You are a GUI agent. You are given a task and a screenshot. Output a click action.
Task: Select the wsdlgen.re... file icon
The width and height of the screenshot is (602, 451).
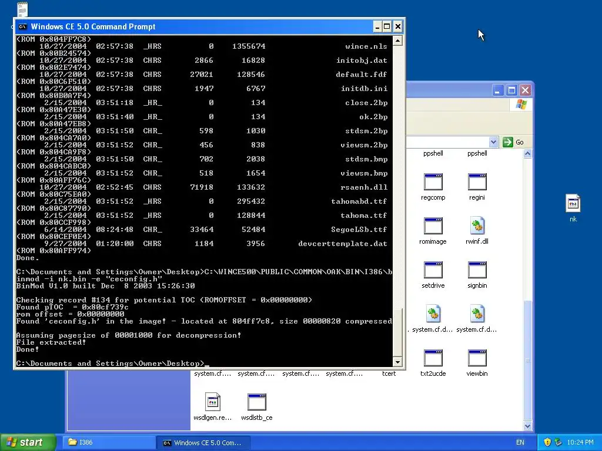pos(212,402)
